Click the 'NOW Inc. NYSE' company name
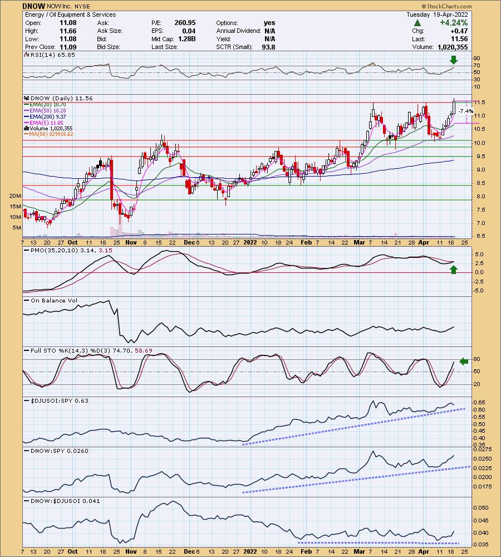Viewport: 501px width, 557px height. tap(68, 6)
